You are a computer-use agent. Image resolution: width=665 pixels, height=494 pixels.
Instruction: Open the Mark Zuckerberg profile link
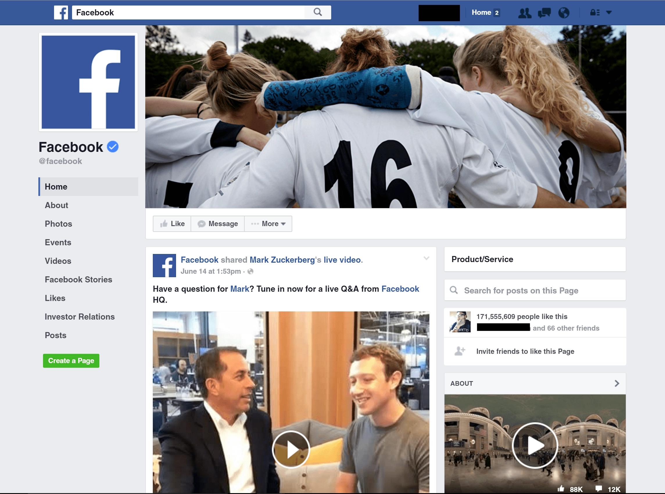point(282,259)
